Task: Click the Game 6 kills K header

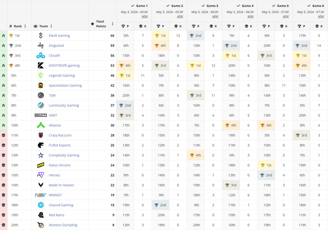Action: (x=319, y=26)
